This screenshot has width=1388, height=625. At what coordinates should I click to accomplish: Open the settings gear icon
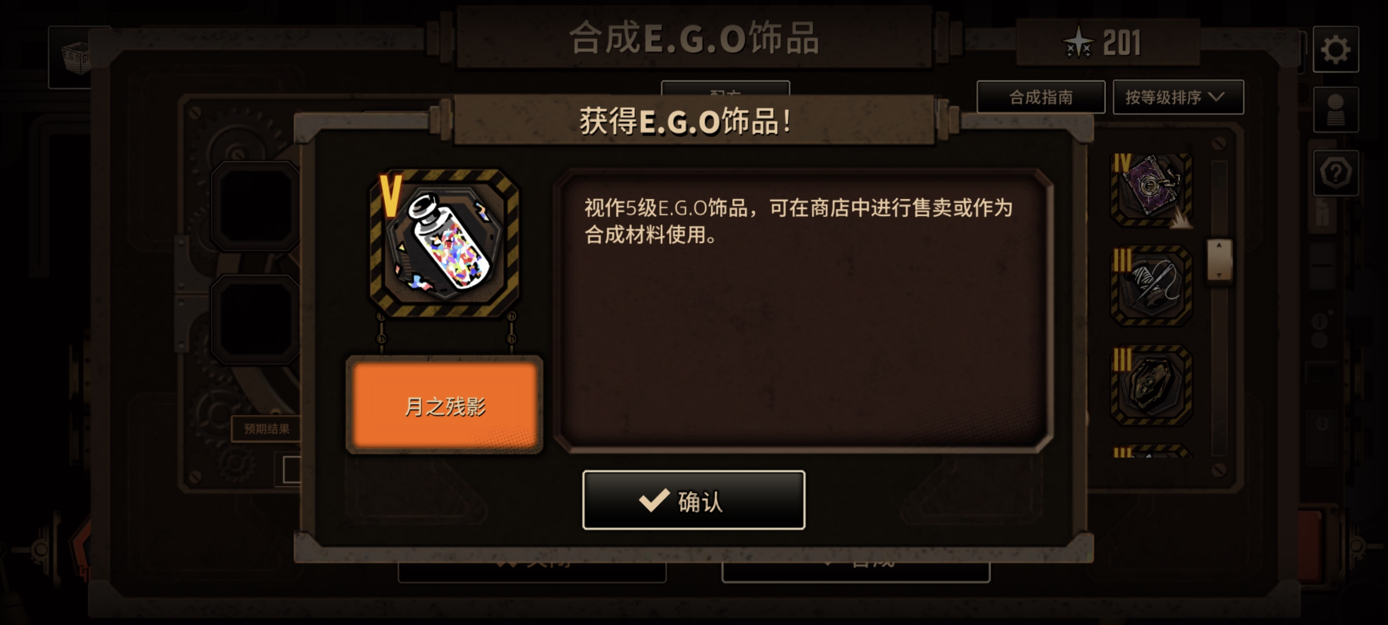pos(1335,50)
